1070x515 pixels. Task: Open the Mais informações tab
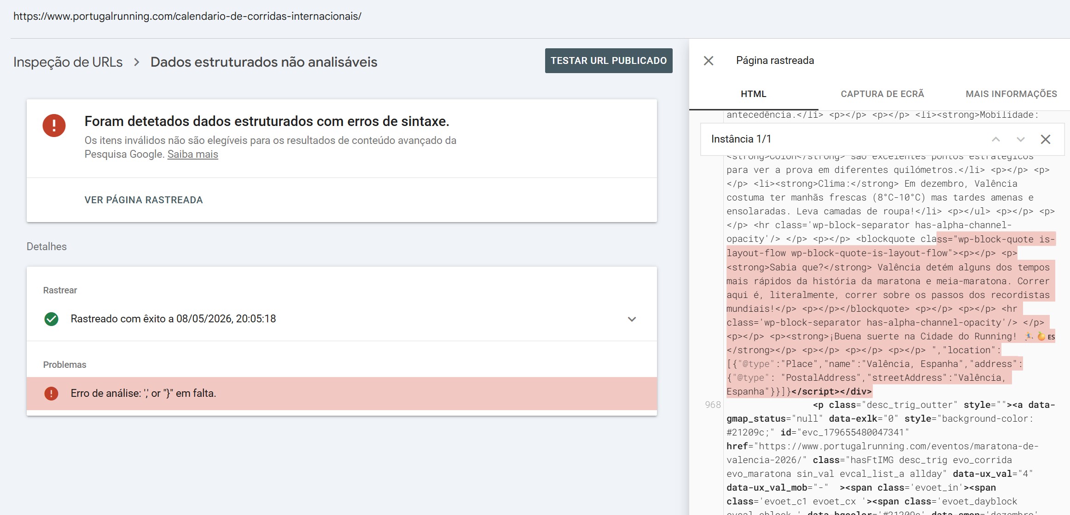click(1011, 94)
